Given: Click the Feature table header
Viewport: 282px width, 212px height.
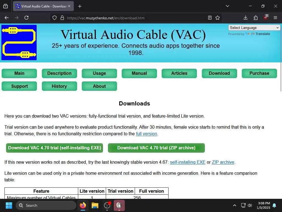Looking at the screenshot, I should (41, 191).
